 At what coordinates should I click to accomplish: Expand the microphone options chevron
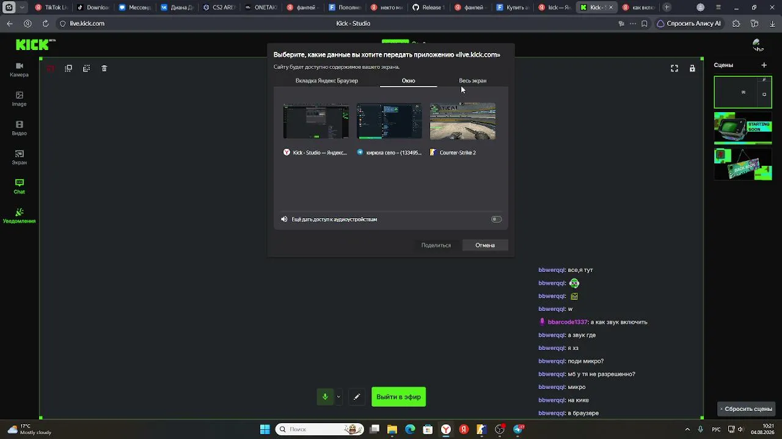click(x=338, y=397)
